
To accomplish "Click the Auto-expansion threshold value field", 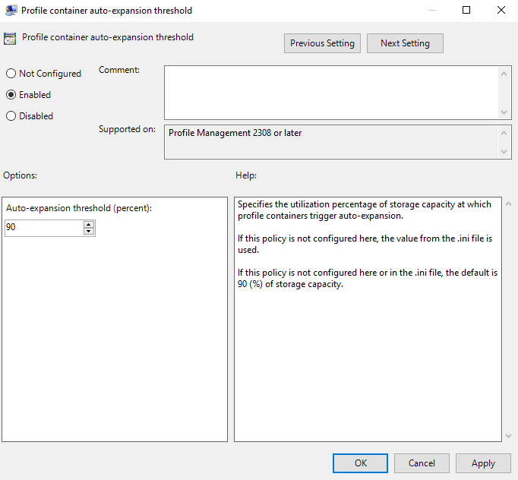I will pyautogui.click(x=43, y=228).
